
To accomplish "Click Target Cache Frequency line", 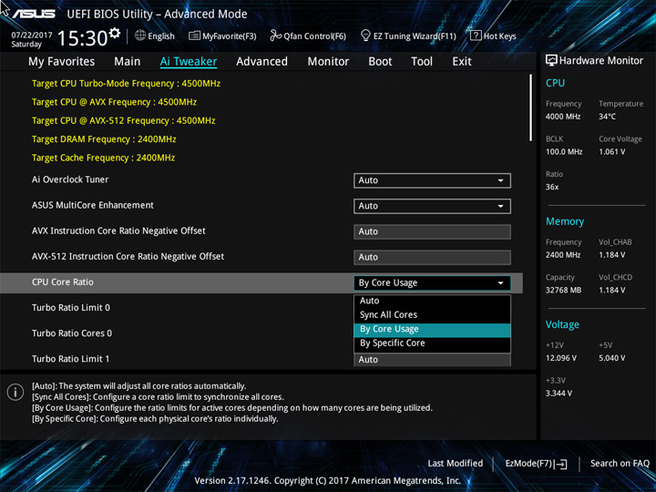I will click(103, 159).
